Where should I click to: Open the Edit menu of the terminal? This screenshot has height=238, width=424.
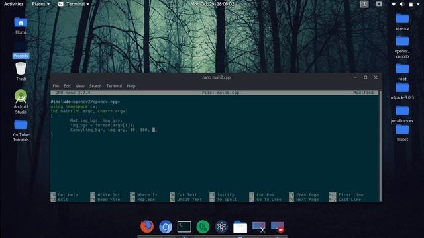click(67, 86)
